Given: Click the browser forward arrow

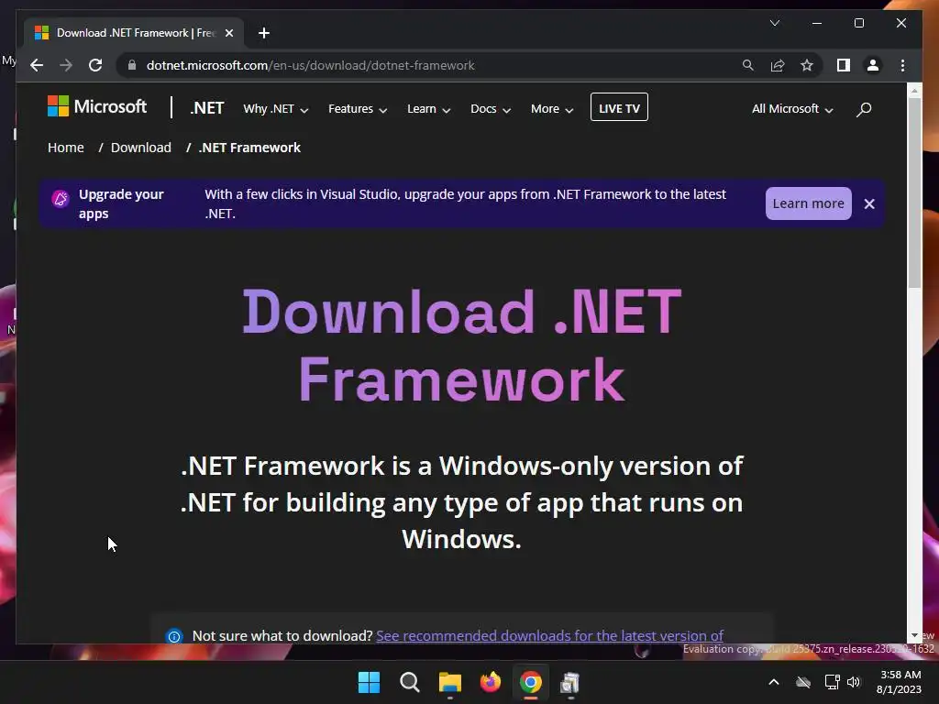Looking at the screenshot, I should [66, 65].
